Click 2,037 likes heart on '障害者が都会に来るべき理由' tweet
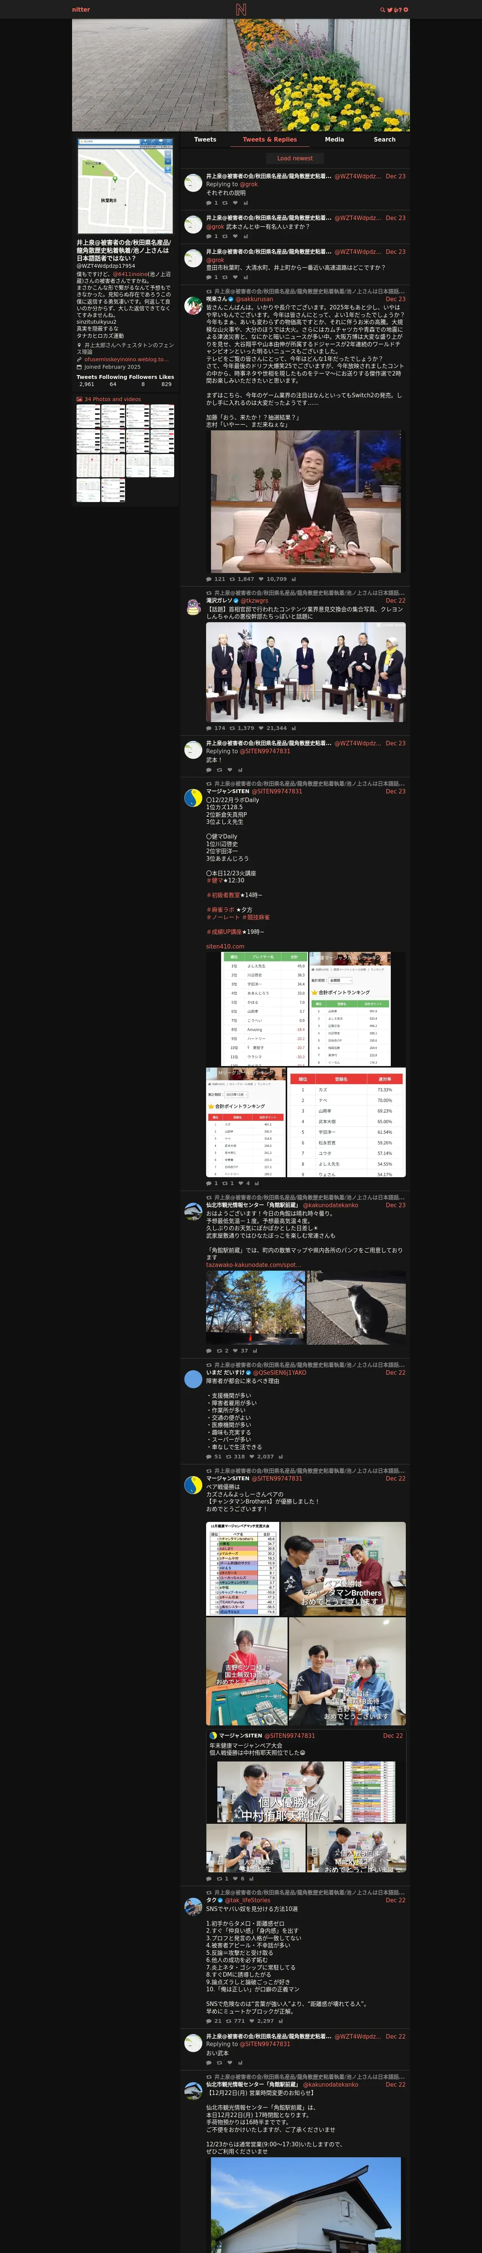This screenshot has width=482, height=2253. tap(252, 1457)
